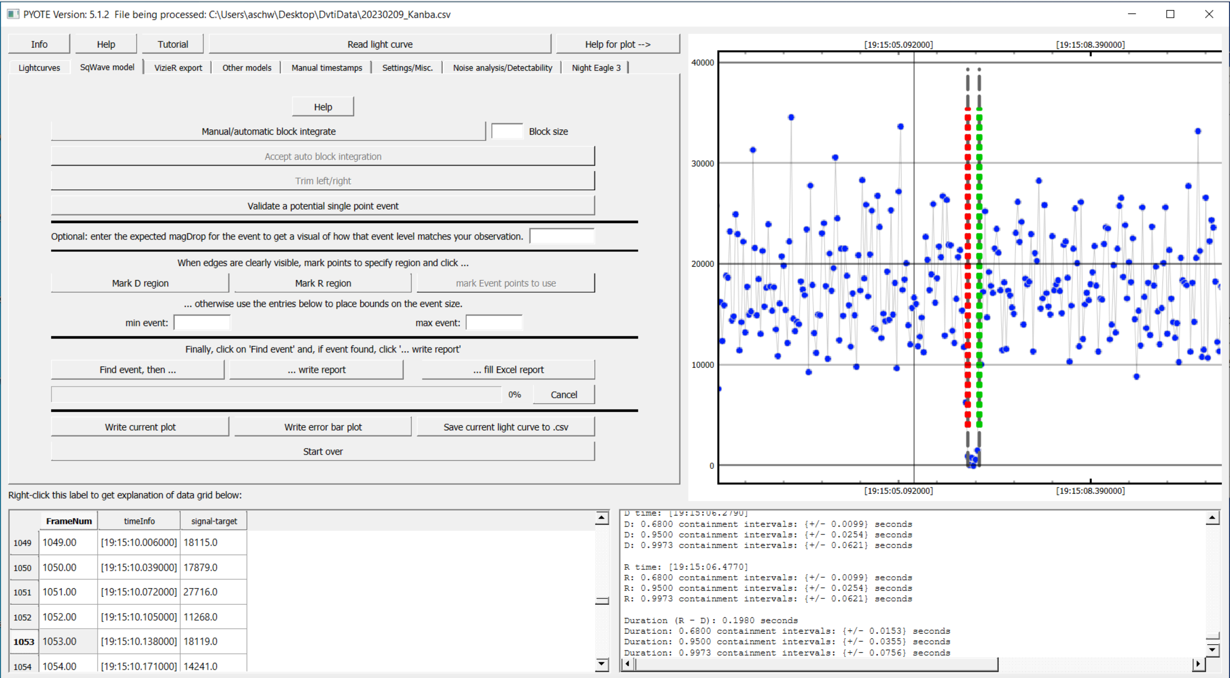The width and height of the screenshot is (1230, 678).
Task: Click Save current light curve to .csv
Action: (x=505, y=427)
